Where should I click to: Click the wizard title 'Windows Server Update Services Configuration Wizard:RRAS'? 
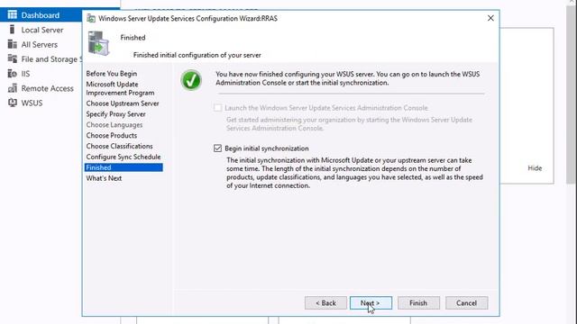188,18
